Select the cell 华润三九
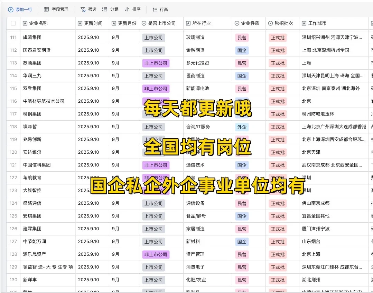Image resolution: width=373 pixels, height=293 pixels. coord(48,76)
